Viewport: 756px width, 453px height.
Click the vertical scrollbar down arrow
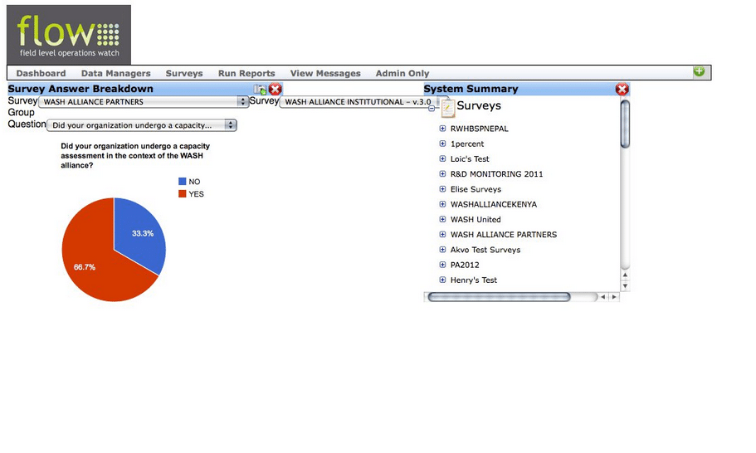(x=625, y=285)
